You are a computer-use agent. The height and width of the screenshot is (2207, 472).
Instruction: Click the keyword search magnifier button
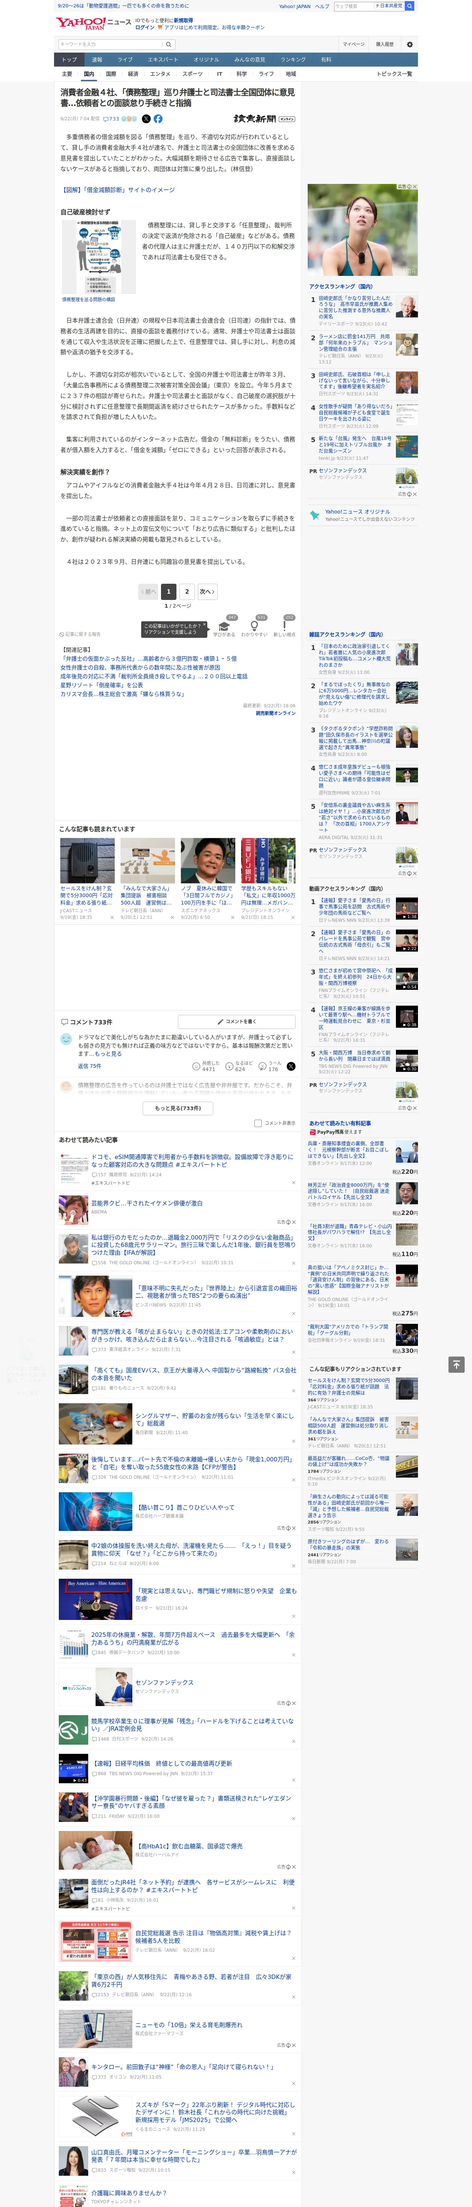pos(169,45)
